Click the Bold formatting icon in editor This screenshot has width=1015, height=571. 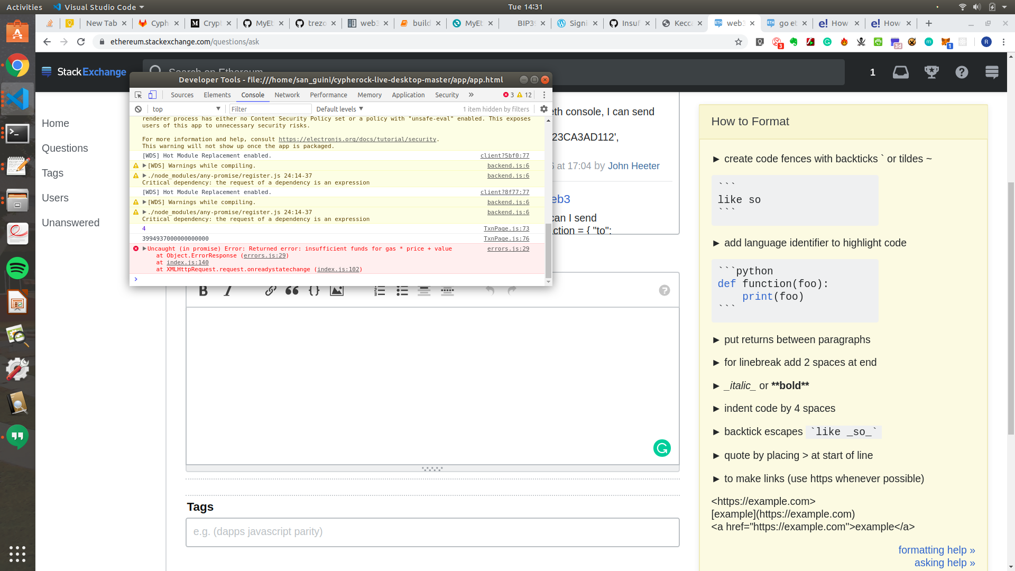203,291
